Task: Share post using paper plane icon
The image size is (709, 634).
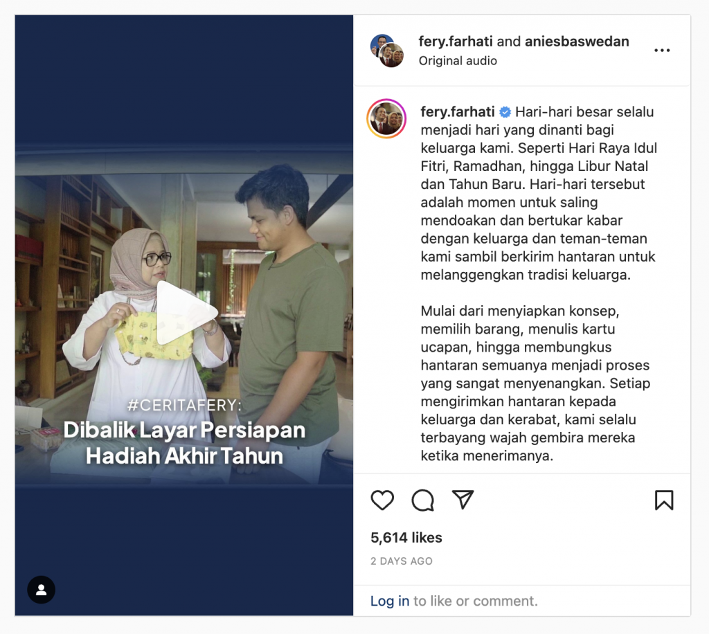Action: click(x=463, y=500)
